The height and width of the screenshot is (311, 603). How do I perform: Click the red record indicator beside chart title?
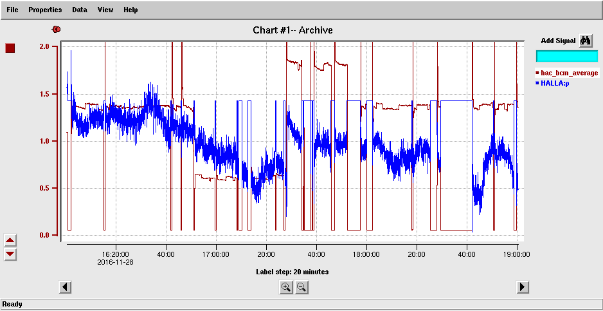(57, 29)
